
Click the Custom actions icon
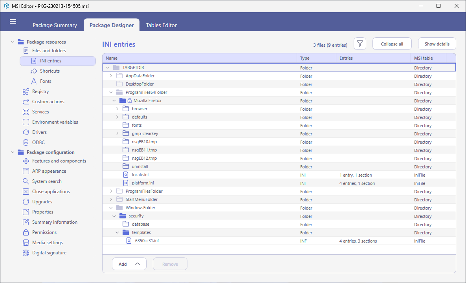(26, 102)
